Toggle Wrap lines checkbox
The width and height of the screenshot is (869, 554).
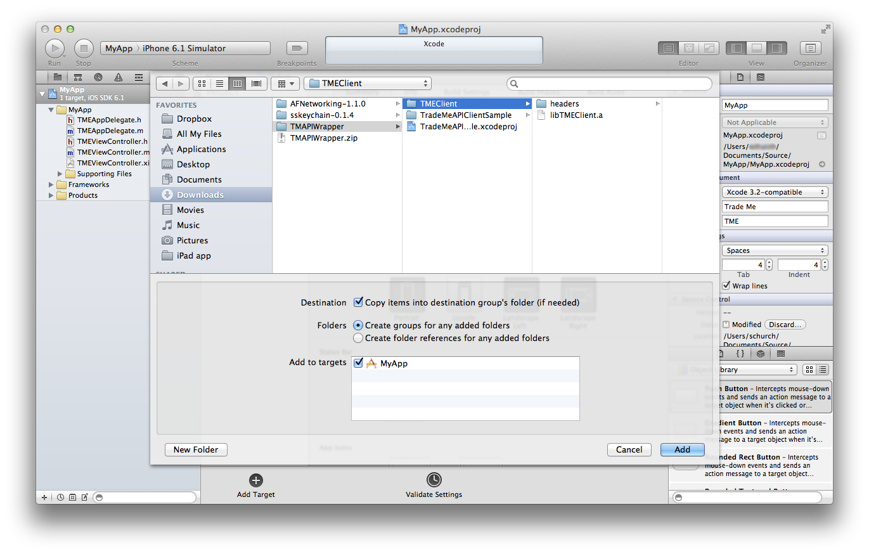[726, 286]
